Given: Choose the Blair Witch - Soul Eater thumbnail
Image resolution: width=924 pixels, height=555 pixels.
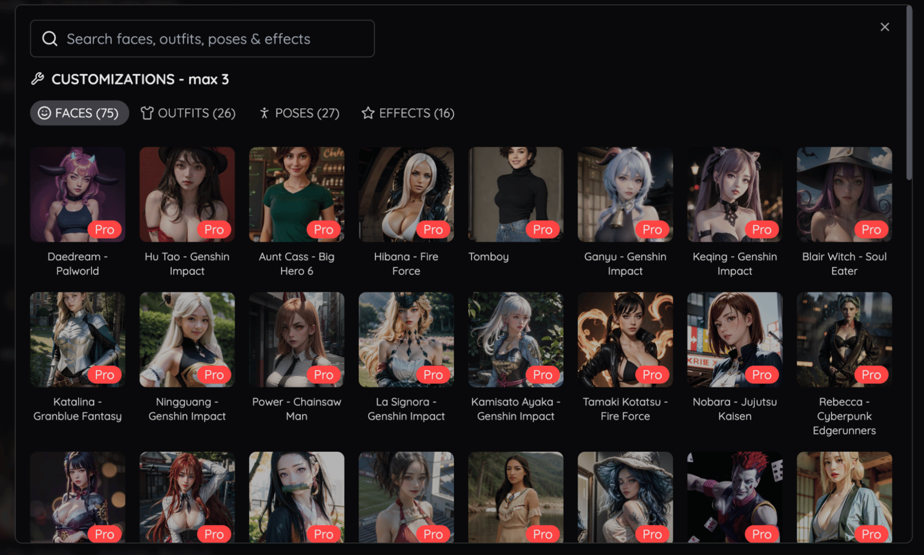Looking at the screenshot, I should (x=844, y=195).
